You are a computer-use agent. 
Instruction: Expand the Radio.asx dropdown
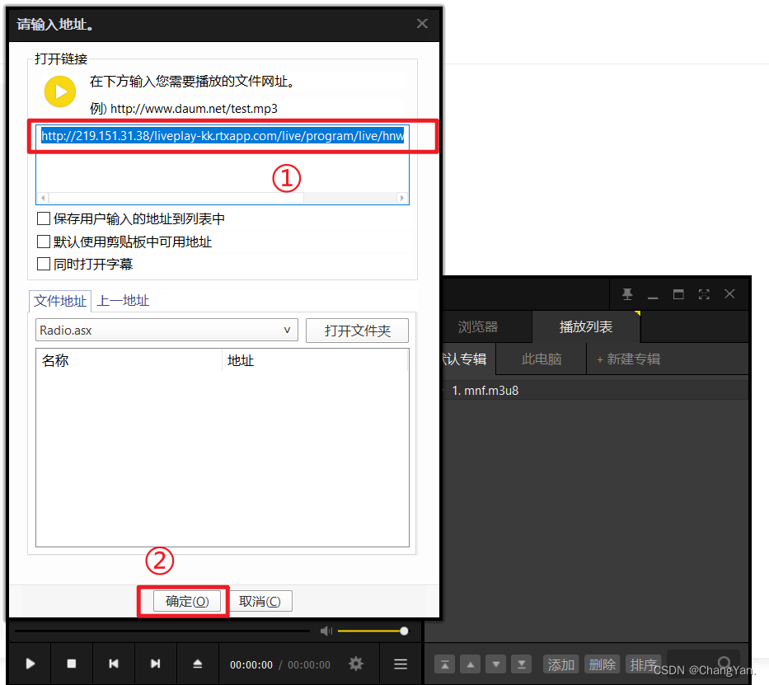(x=166, y=330)
